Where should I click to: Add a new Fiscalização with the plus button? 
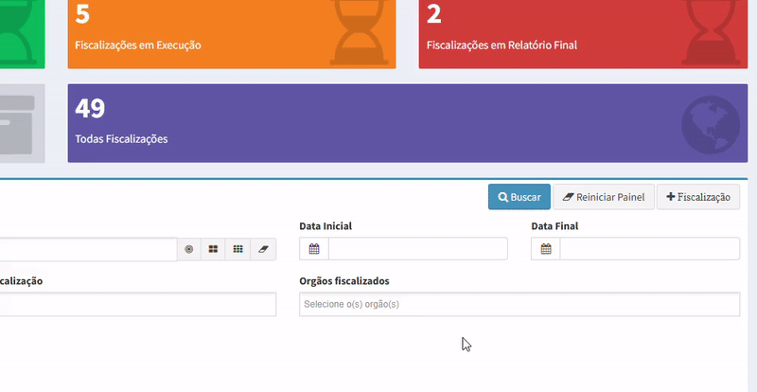(x=698, y=197)
